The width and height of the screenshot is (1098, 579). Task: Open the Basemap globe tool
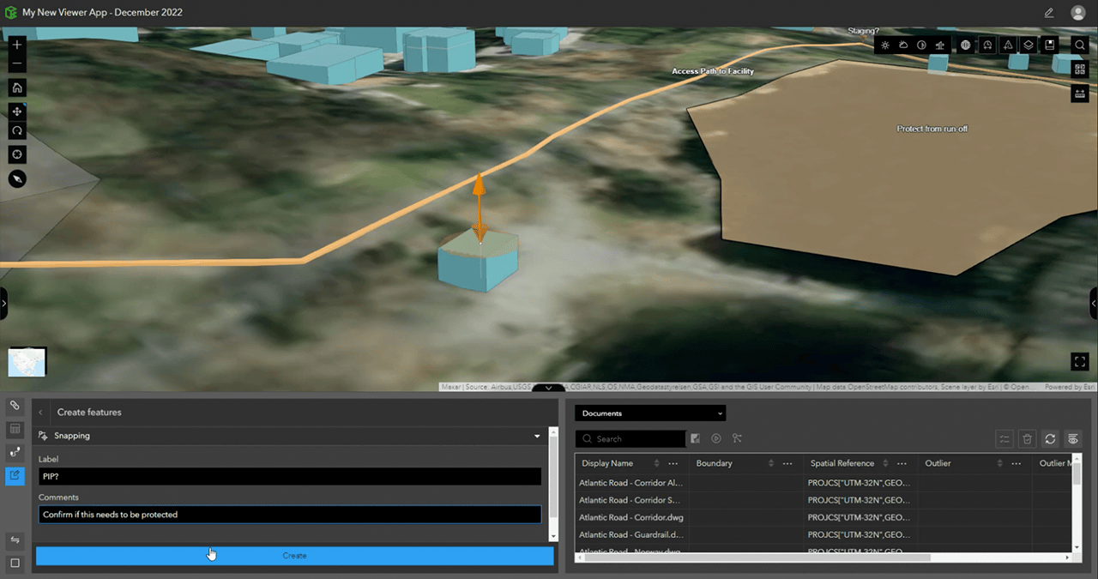tap(966, 45)
